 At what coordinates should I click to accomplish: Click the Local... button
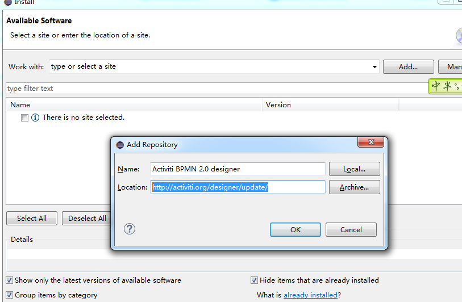point(354,169)
